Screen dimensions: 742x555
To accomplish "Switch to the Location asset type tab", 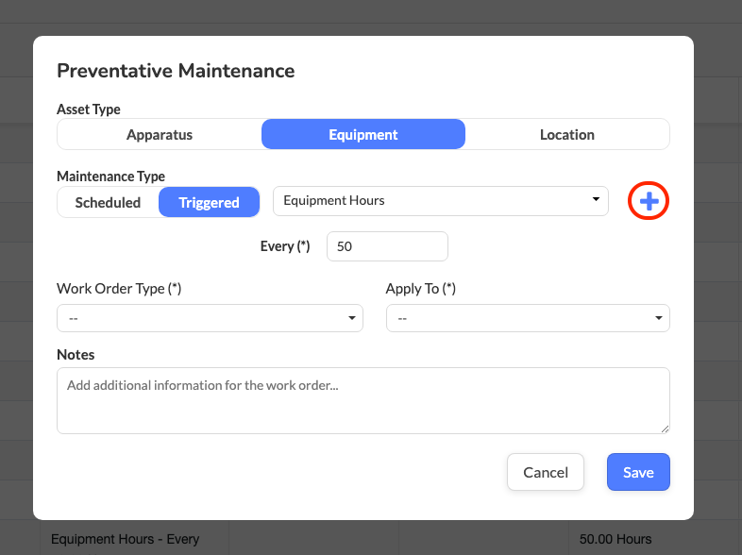I will (567, 134).
